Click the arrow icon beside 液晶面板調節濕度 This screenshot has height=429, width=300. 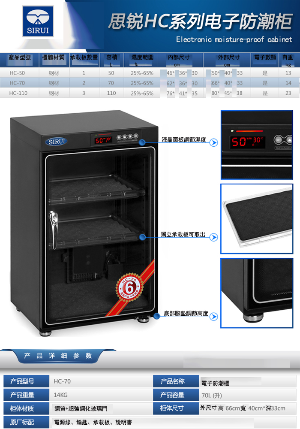[x=214, y=142]
